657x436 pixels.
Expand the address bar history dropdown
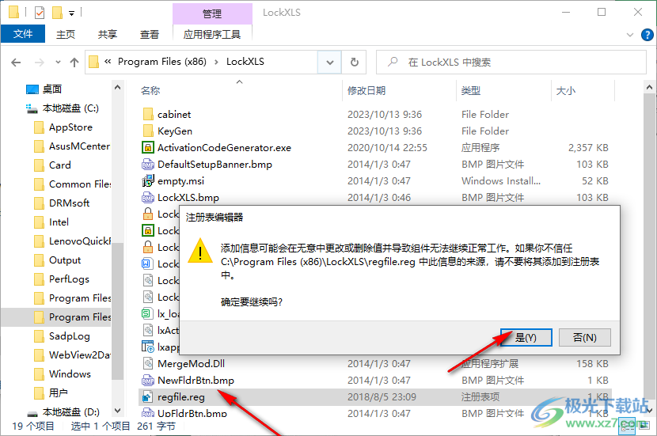(330, 63)
